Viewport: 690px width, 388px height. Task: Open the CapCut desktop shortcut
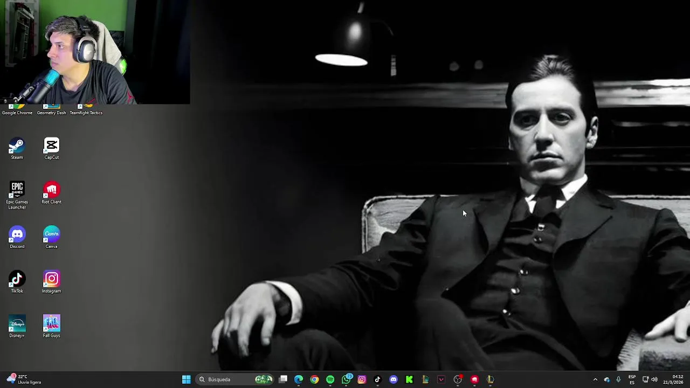pyautogui.click(x=51, y=149)
